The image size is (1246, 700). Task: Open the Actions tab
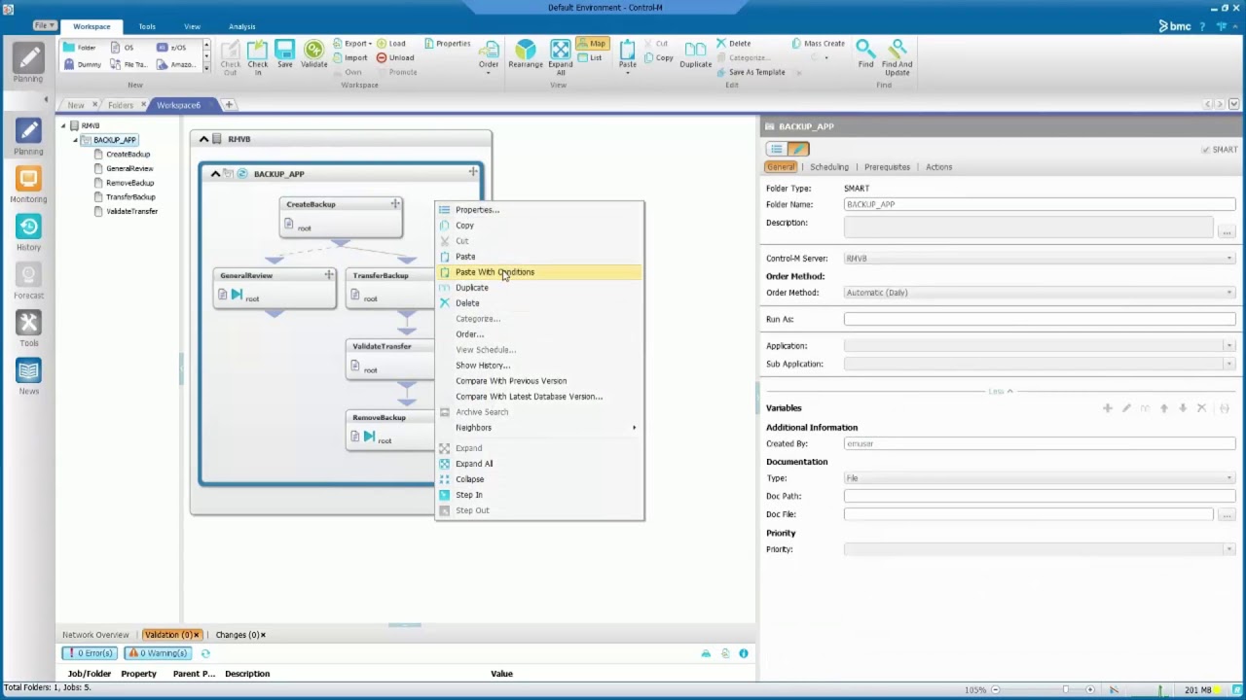(x=938, y=167)
